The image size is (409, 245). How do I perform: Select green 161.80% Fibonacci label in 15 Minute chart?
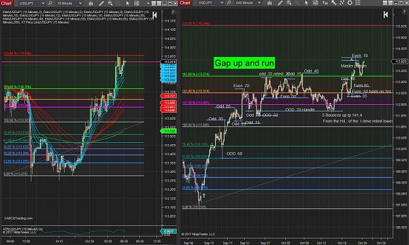point(17,86)
